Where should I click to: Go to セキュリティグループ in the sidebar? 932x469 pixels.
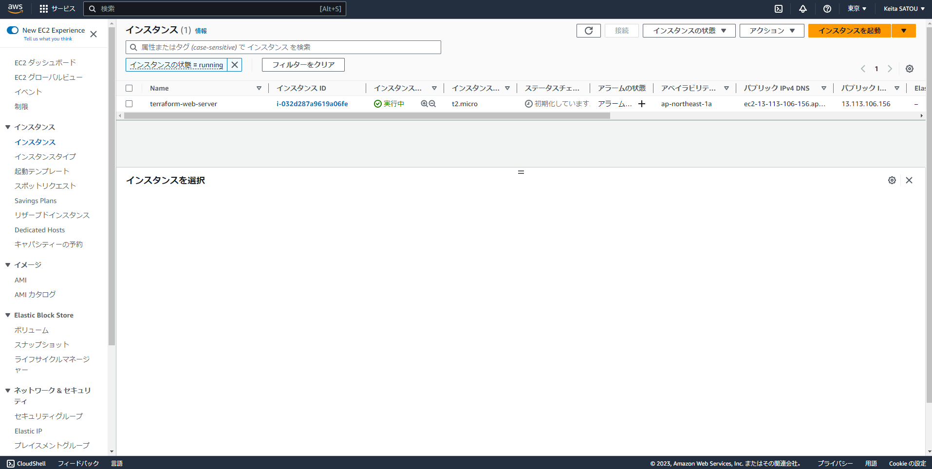49,416
